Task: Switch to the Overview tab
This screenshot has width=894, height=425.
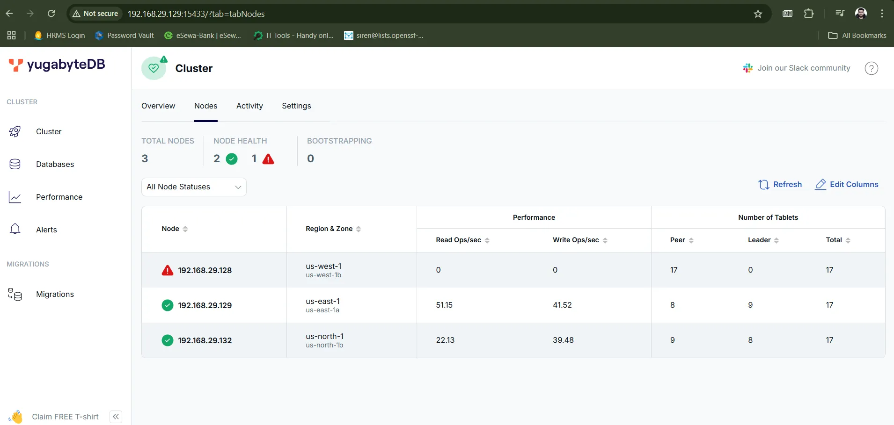Action: (x=158, y=106)
